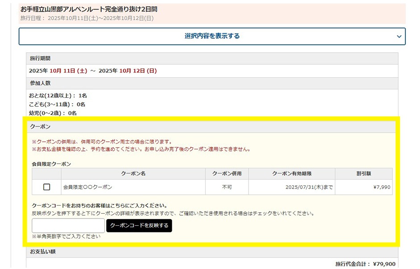
Task: Click the coupon code input field
Action: point(68,226)
